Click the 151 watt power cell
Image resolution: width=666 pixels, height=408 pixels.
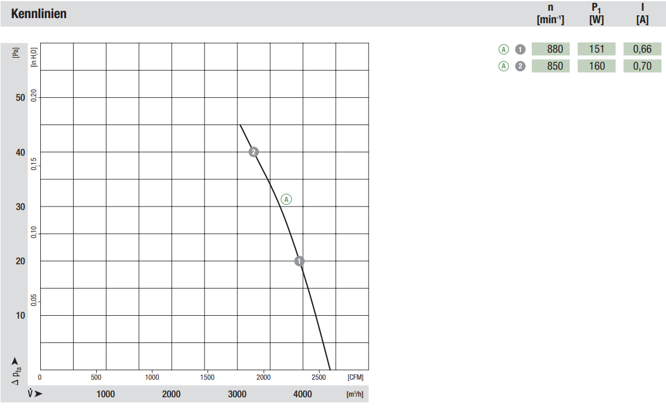596,49
